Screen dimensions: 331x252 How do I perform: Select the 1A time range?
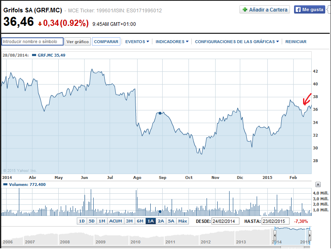point(151,221)
